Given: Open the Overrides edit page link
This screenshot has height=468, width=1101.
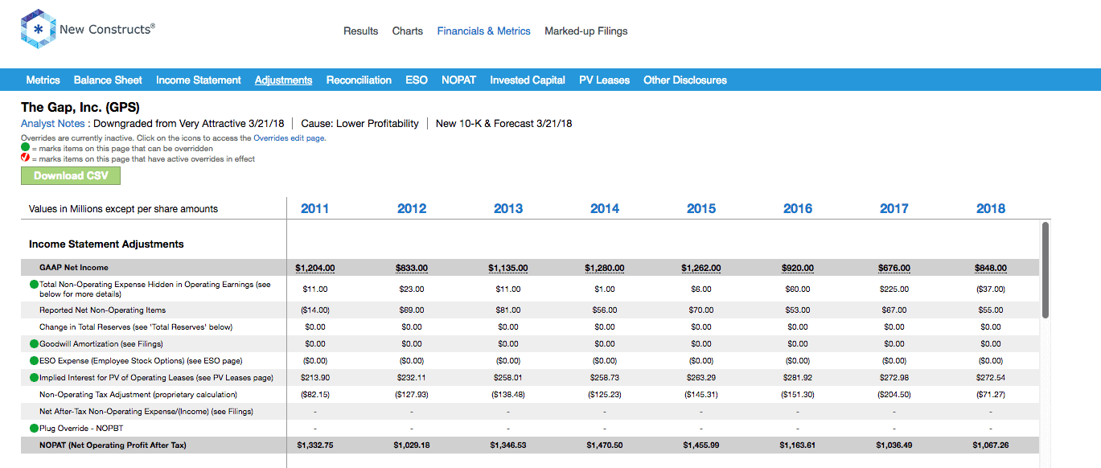Looking at the screenshot, I should pos(289,138).
